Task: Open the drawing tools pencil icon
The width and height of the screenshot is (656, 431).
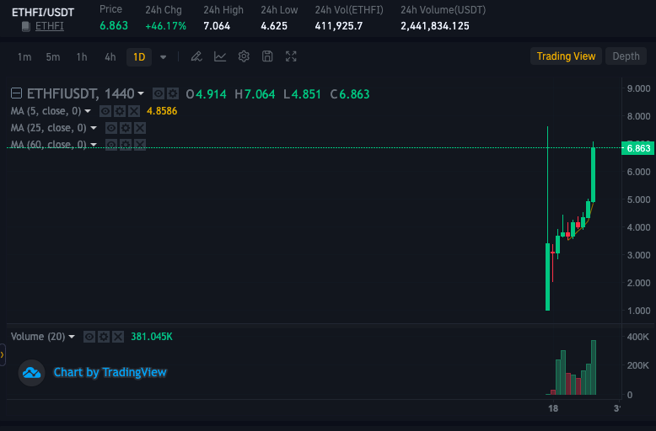Action: [x=196, y=56]
